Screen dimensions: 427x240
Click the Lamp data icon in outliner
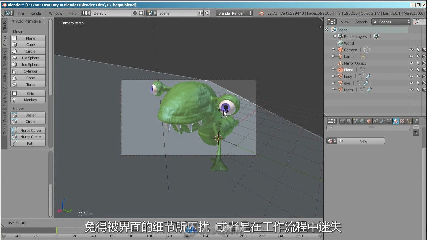point(363,56)
